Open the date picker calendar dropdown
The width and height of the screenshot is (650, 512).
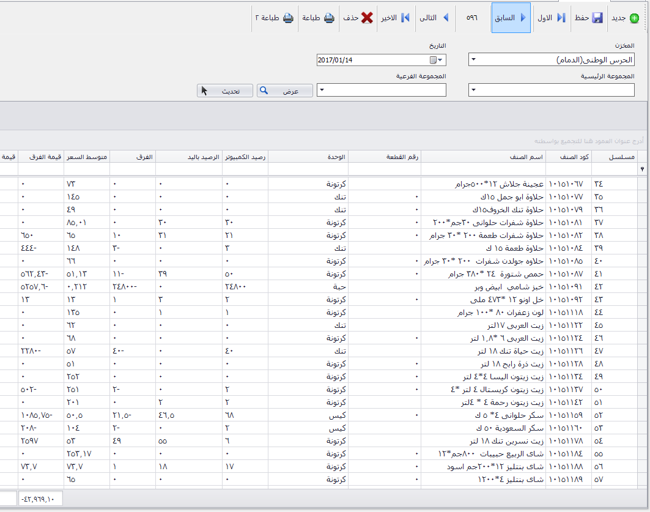(441, 60)
